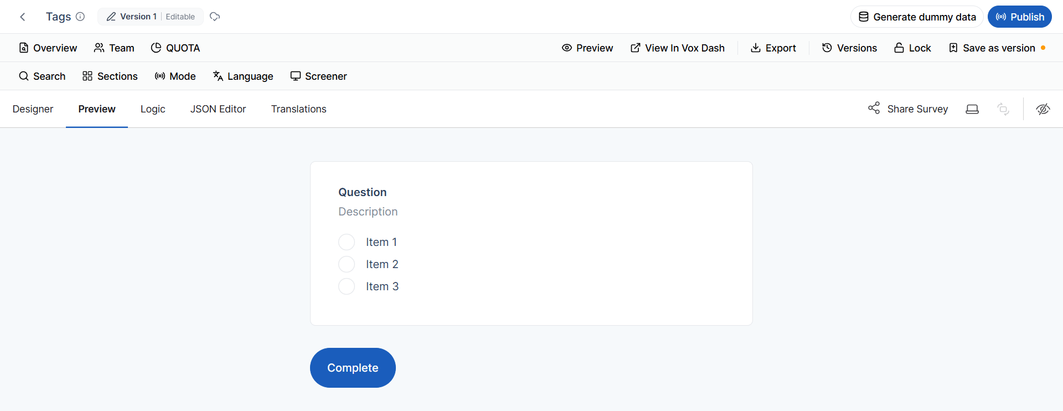
Task: Choose the Item 3 radio option
Action: pyautogui.click(x=347, y=286)
